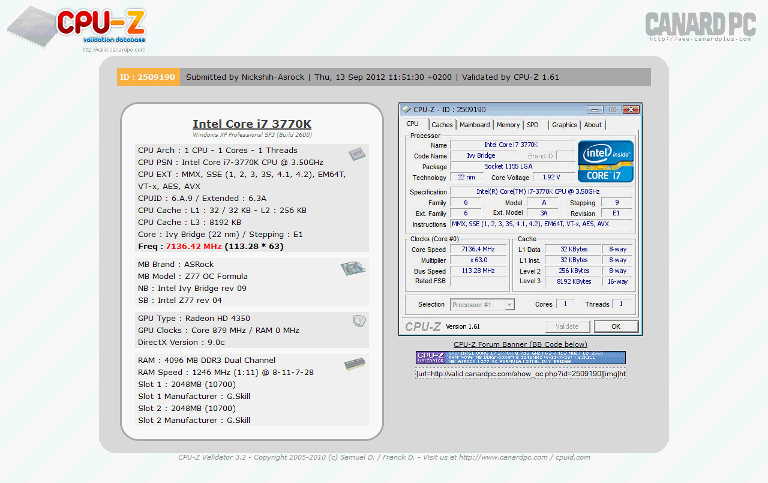The height and width of the screenshot is (483, 768).
Task: Click the MB Model : Z77 OC Formula line
Action: pyautogui.click(x=193, y=277)
